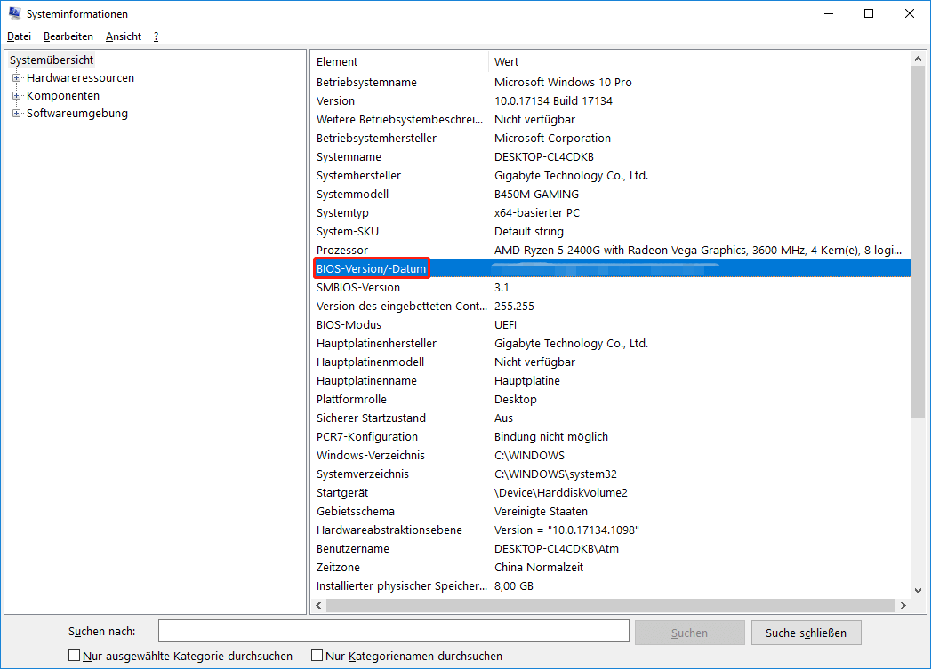Enable Nur ausgewählte Kategorie durchsuchen checkbox

point(74,656)
